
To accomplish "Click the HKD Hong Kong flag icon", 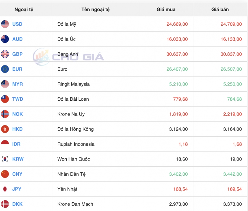I will [x=5, y=129].
